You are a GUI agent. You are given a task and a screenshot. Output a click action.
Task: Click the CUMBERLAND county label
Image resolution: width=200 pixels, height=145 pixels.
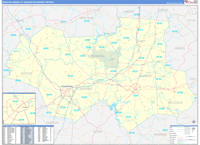pyautogui.click(x=185, y=118)
